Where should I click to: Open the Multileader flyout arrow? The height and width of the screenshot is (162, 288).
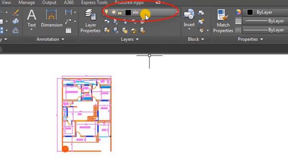pyautogui.click(x=75, y=21)
